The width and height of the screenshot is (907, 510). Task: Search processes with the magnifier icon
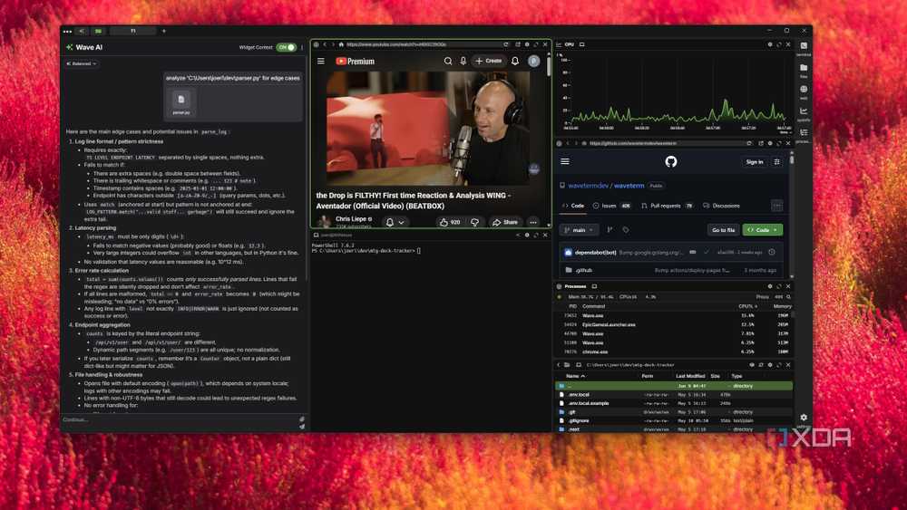(788, 297)
